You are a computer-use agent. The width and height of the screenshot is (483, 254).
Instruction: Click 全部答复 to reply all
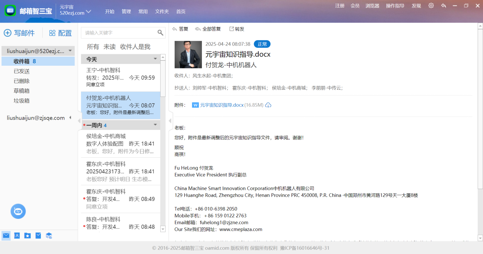tap(208, 29)
